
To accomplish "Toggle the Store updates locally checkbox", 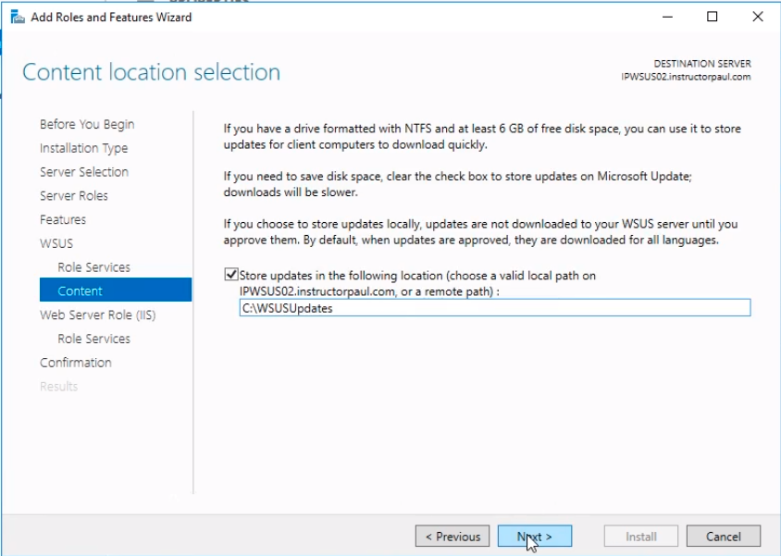I will point(230,275).
